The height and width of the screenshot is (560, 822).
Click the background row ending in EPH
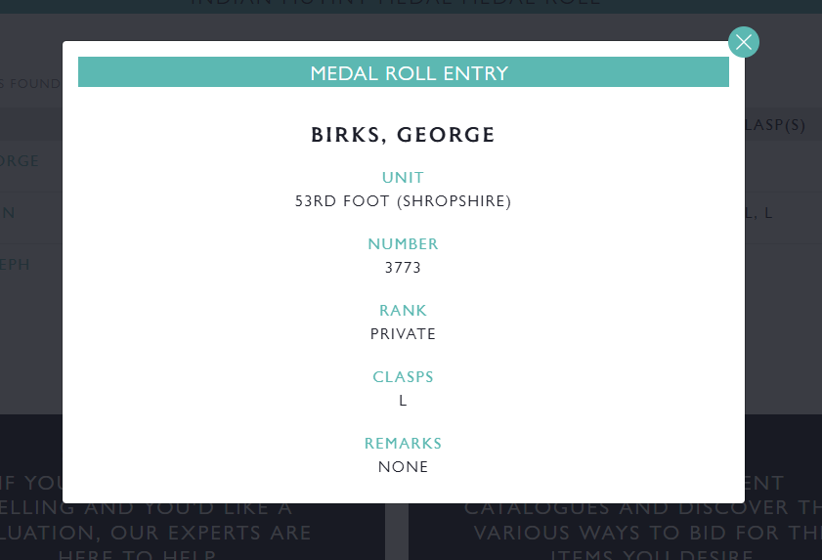31,265
